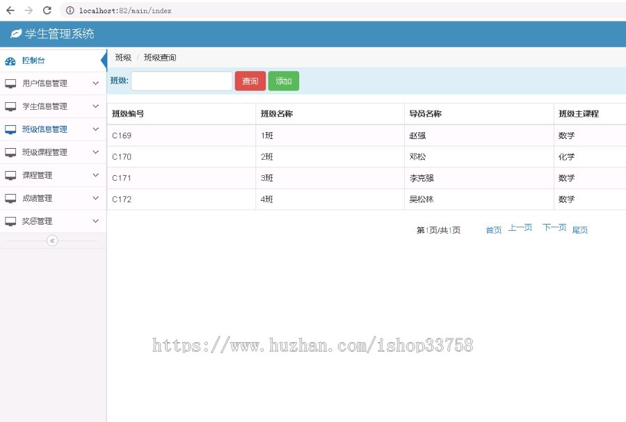626x422 pixels.
Task: Click monitor icon beside 班级信息管理
Action: 10,129
